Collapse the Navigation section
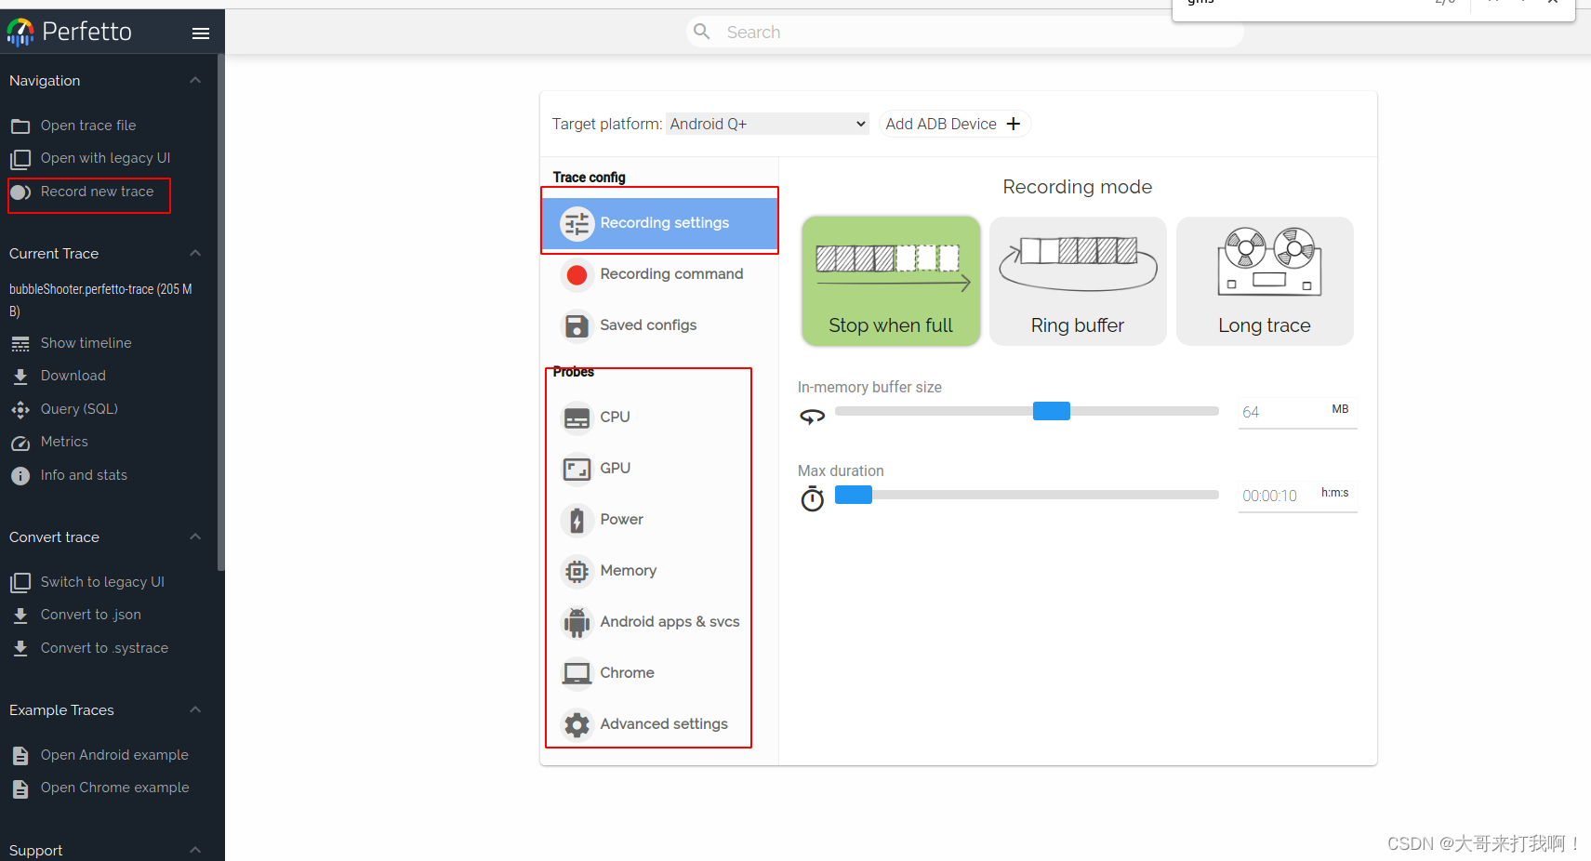 tap(195, 81)
